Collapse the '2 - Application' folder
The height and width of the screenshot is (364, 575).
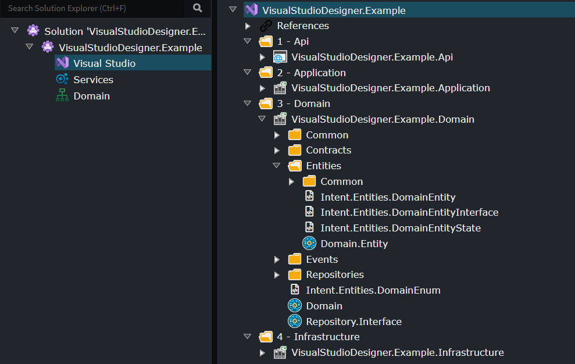click(x=248, y=72)
